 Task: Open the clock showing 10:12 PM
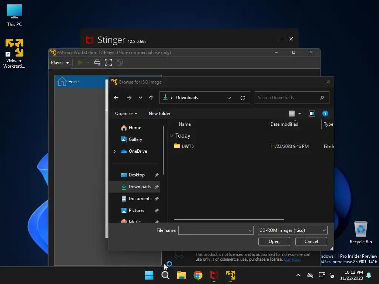pos(352,275)
